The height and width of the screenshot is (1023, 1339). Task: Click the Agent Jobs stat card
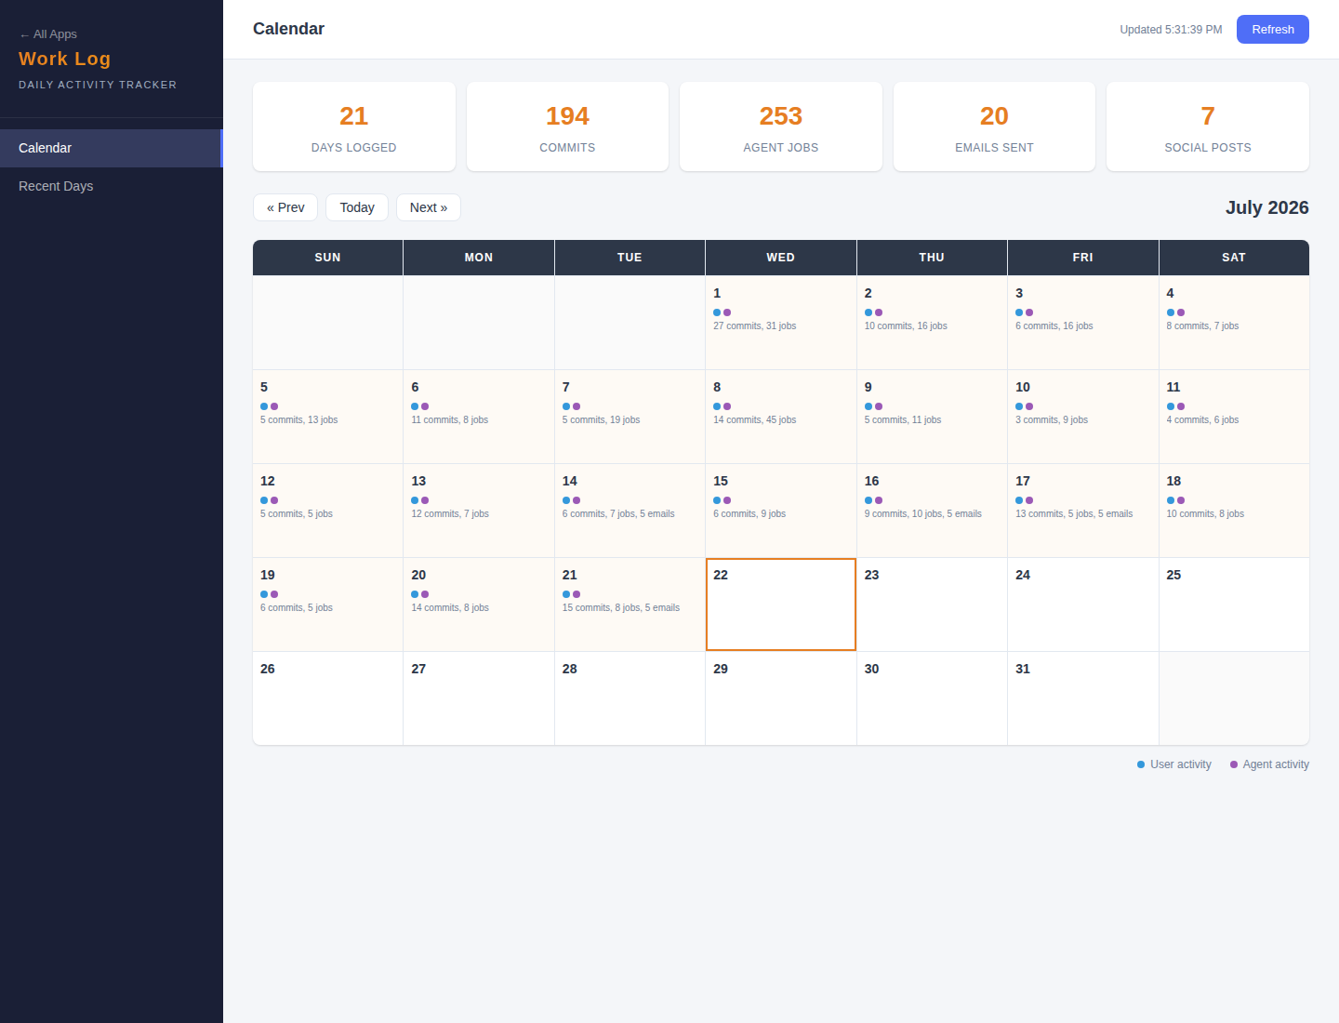[781, 126]
